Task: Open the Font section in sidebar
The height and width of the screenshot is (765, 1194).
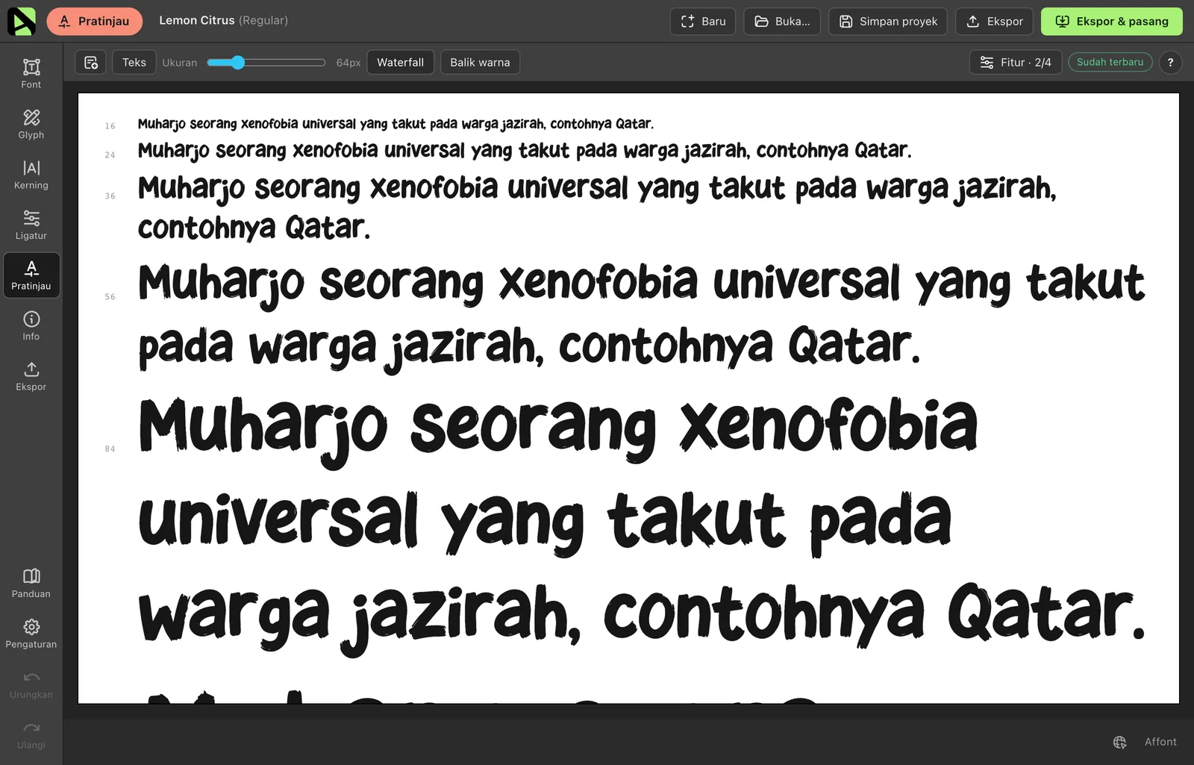Action: [31, 74]
